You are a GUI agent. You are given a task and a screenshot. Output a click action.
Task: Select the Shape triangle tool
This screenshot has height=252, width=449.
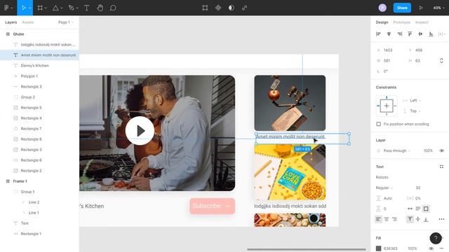point(55,8)
